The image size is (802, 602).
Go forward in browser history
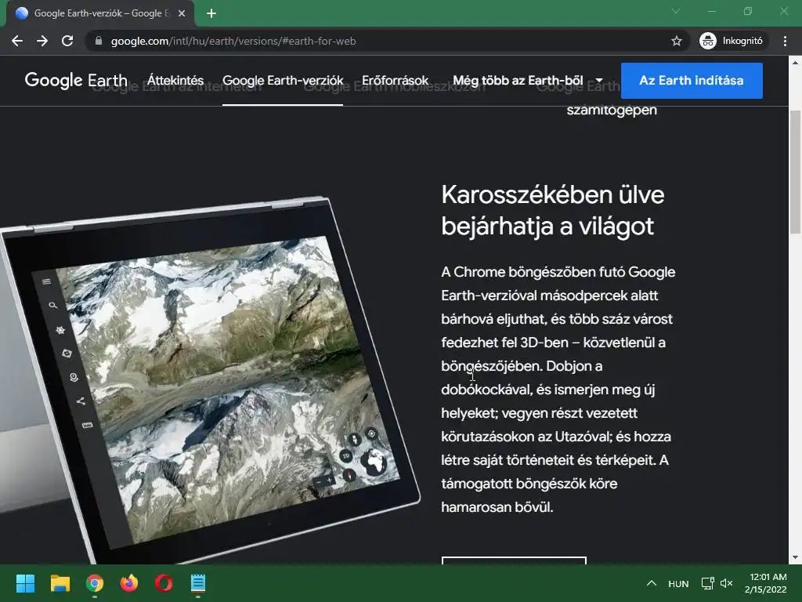(x=42, y=41)
